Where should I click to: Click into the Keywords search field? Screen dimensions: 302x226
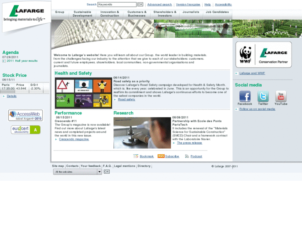click(x=117, y=5)
